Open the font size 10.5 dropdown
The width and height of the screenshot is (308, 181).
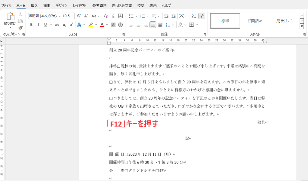point(73,16)
